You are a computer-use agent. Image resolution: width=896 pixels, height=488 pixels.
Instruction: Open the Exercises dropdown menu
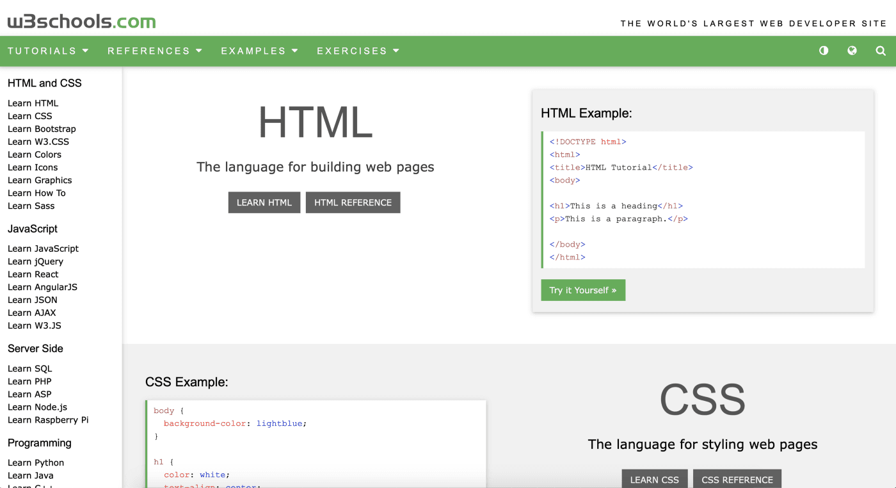(358, 51)
